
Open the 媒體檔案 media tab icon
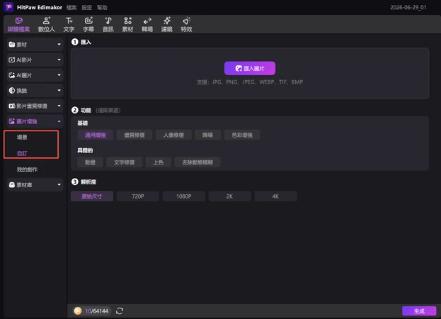tap(18, 21)
